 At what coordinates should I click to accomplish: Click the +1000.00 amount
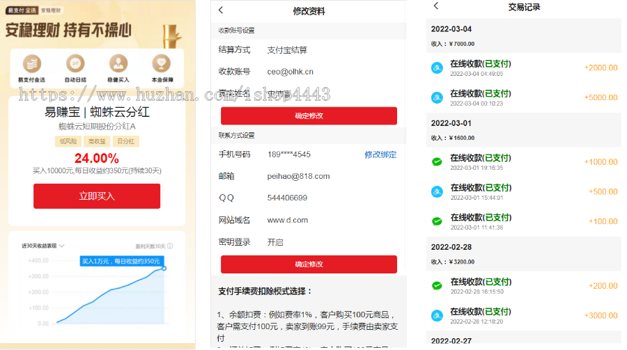[601, 162]
